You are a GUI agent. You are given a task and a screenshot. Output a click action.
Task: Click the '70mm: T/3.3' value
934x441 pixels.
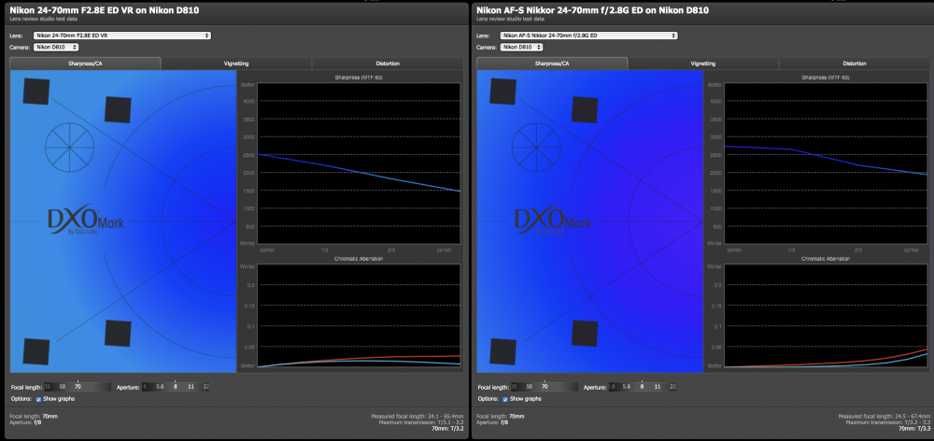pos(915,428)
